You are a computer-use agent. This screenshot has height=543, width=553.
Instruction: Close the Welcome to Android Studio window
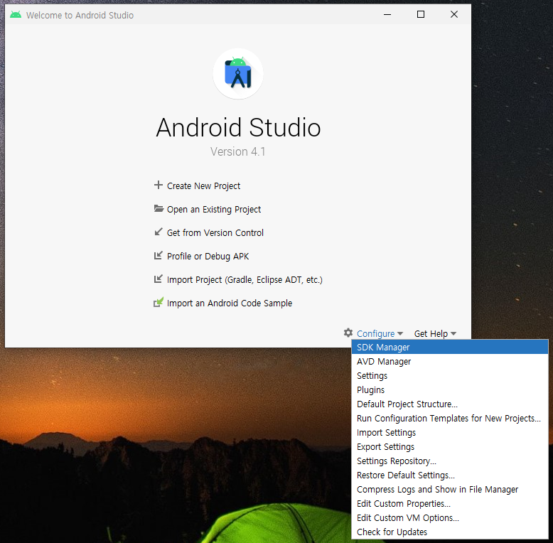pyautogui.click(x=454, y=14)
